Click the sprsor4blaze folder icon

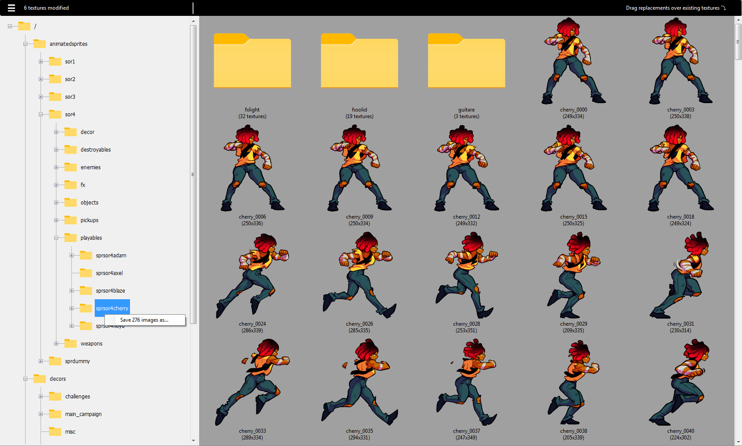pos(86,291)
